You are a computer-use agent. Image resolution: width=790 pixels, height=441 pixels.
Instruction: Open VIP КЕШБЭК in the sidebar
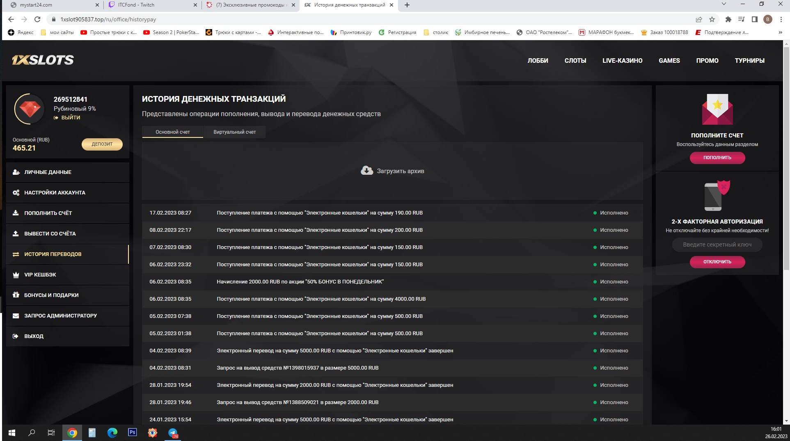tap(68, 275)
